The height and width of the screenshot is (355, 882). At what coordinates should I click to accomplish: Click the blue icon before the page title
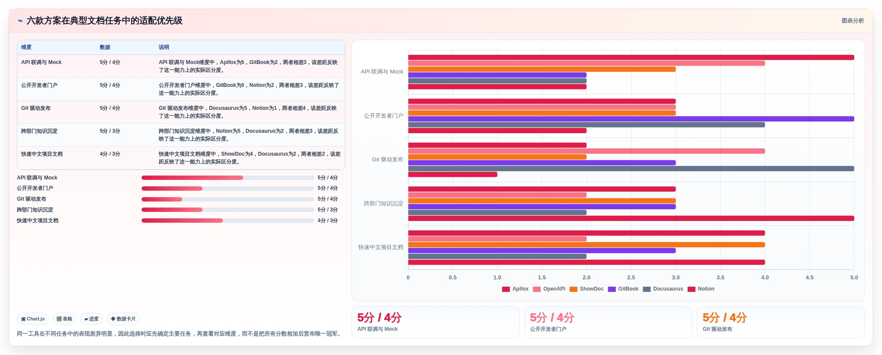[x=20, y=20]
